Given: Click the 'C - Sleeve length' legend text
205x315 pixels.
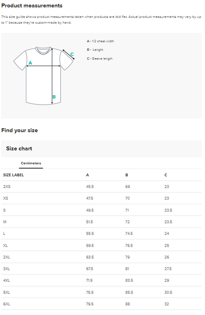Looking at the screenshot, I should coord(100,59).
